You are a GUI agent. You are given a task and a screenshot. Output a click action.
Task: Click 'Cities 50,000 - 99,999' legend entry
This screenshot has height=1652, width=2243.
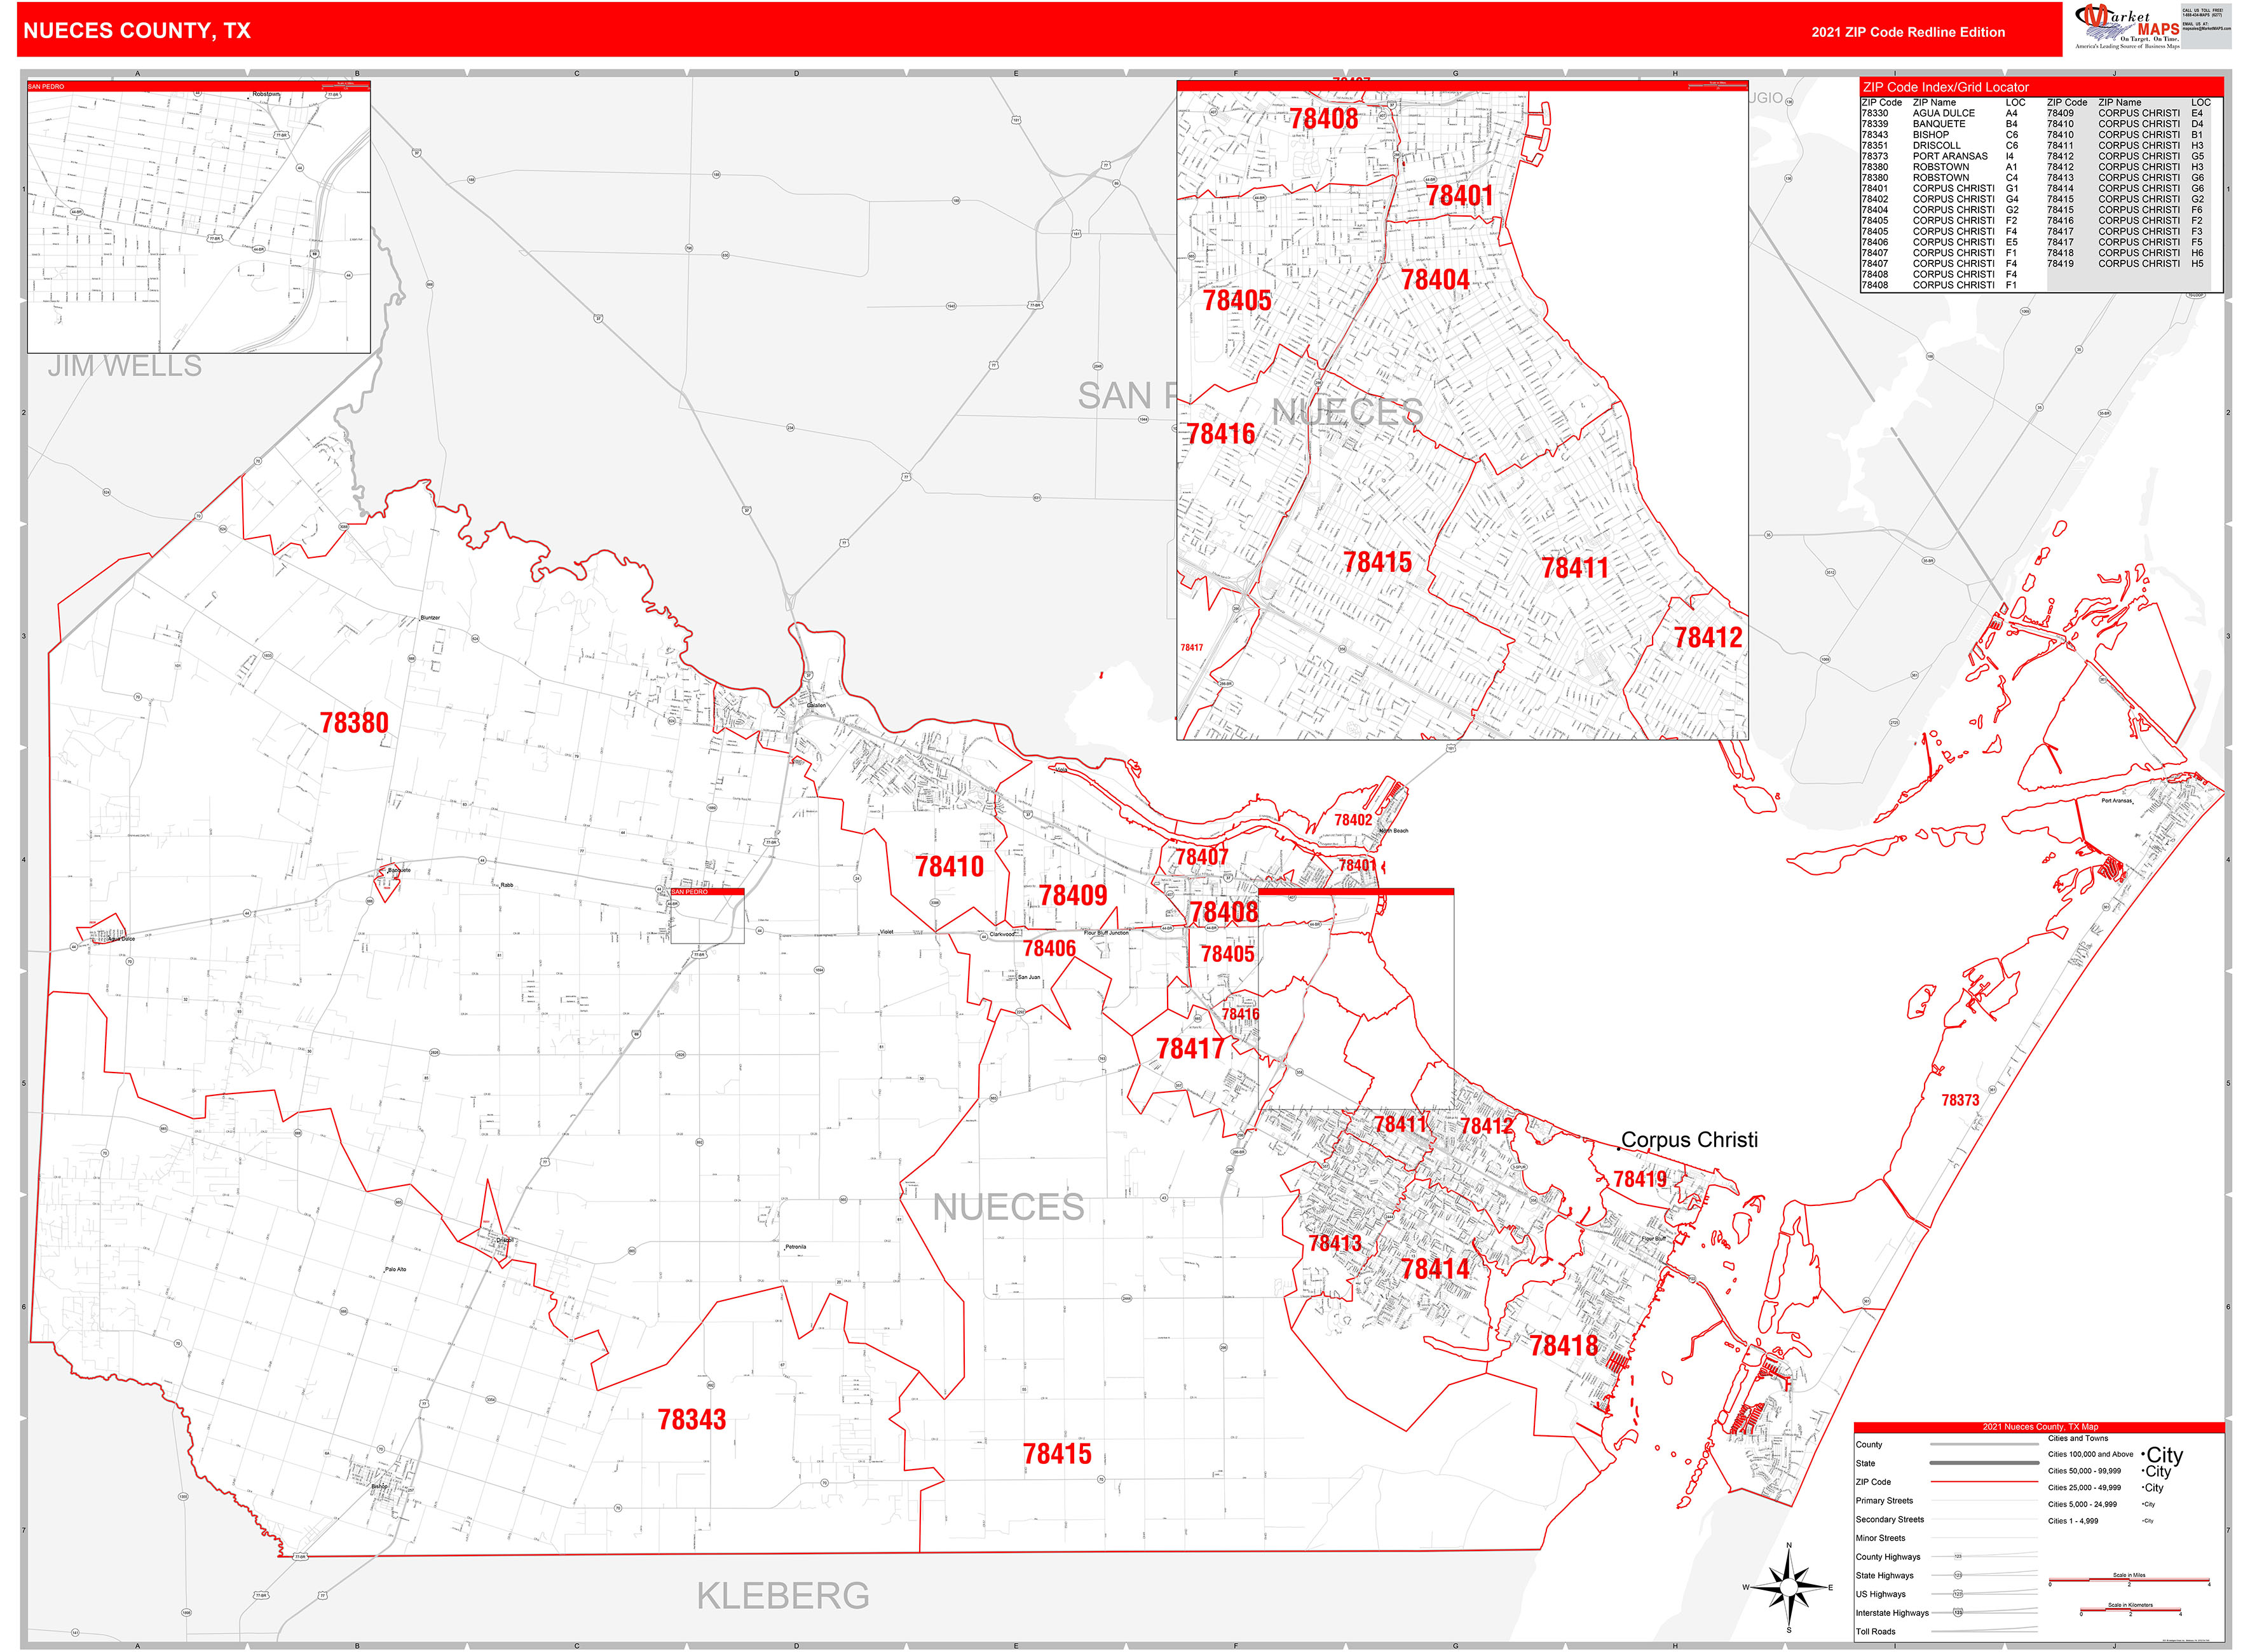click(x=2084, y=1471)
